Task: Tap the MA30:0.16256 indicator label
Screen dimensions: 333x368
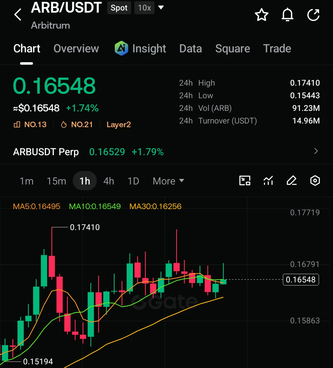Action: [156, 206]
